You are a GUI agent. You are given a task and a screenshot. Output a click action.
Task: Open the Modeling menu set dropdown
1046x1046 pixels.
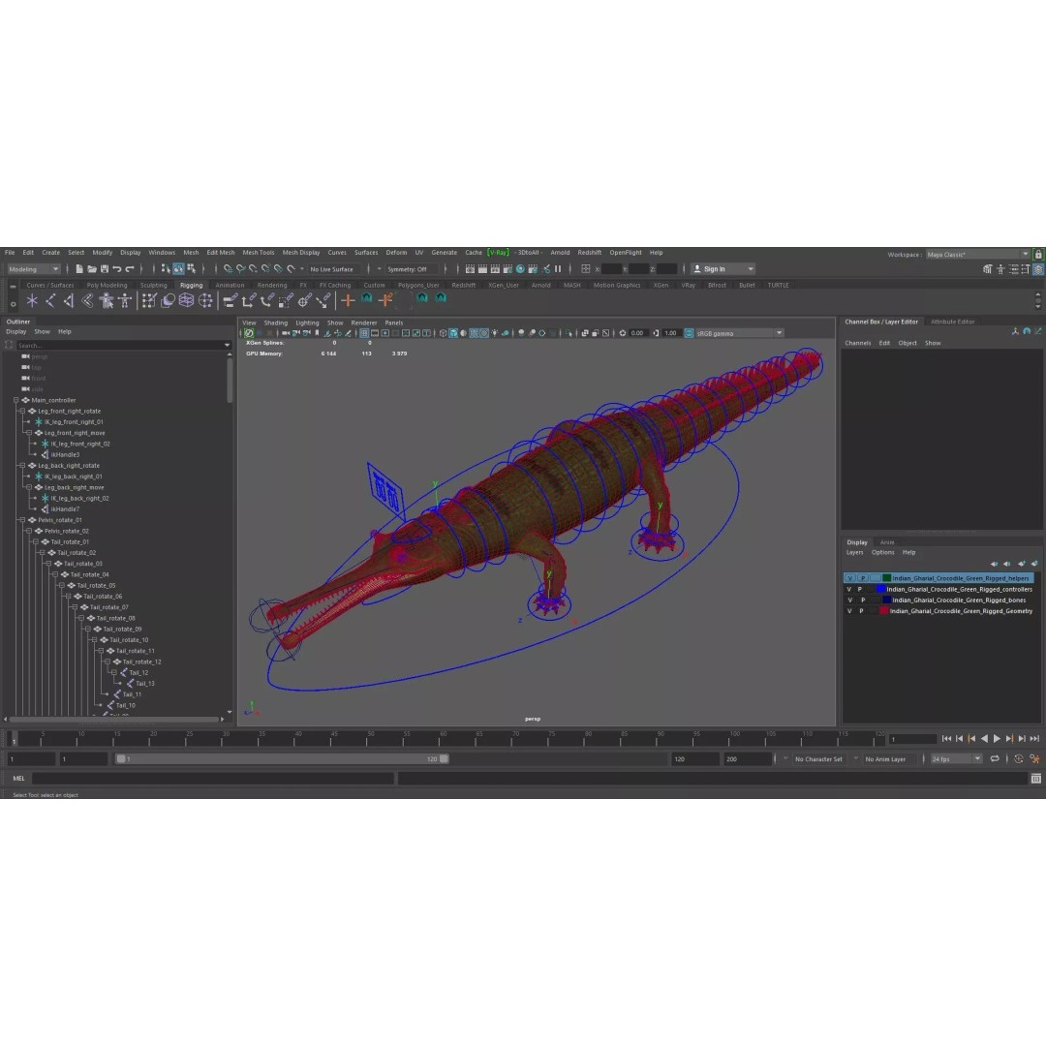point(33,269)
